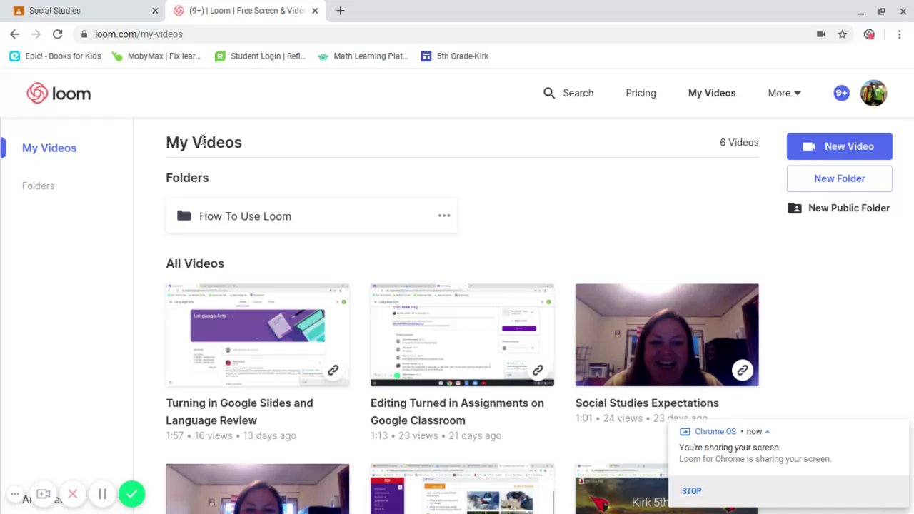Go back to the previous page
The width and height of the screenshot is (914, 514).
pos(14,34)
